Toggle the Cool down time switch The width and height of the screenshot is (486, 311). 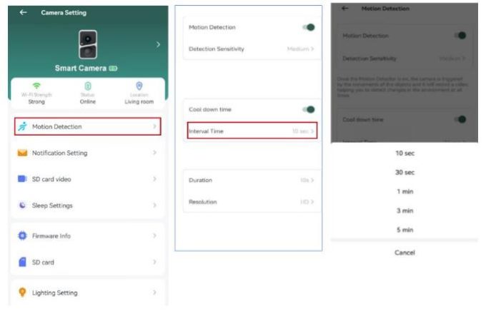pos(309,110)
